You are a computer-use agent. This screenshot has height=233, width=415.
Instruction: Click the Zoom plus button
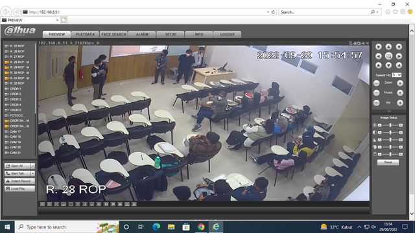point(400,83)
